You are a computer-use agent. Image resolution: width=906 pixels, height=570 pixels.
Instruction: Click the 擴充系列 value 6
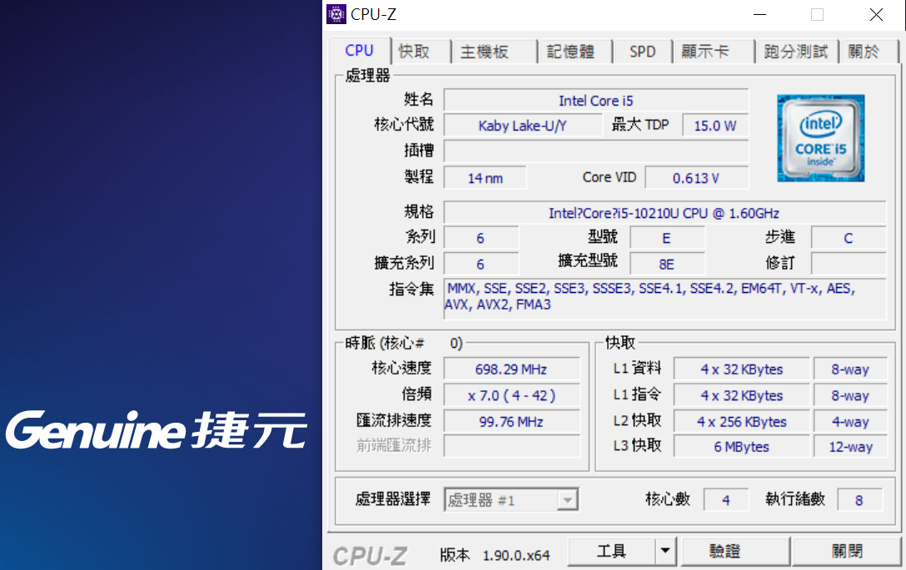[x=480, y=264]
